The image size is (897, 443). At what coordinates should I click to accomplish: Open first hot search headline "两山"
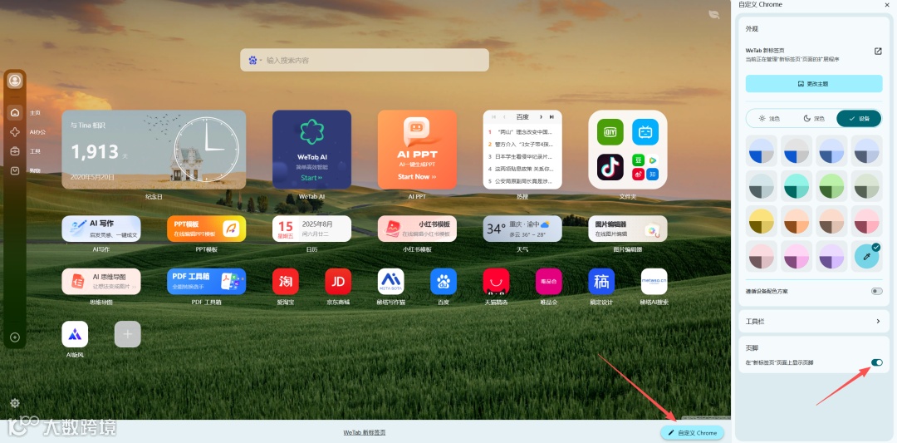[x=522, y=131]
